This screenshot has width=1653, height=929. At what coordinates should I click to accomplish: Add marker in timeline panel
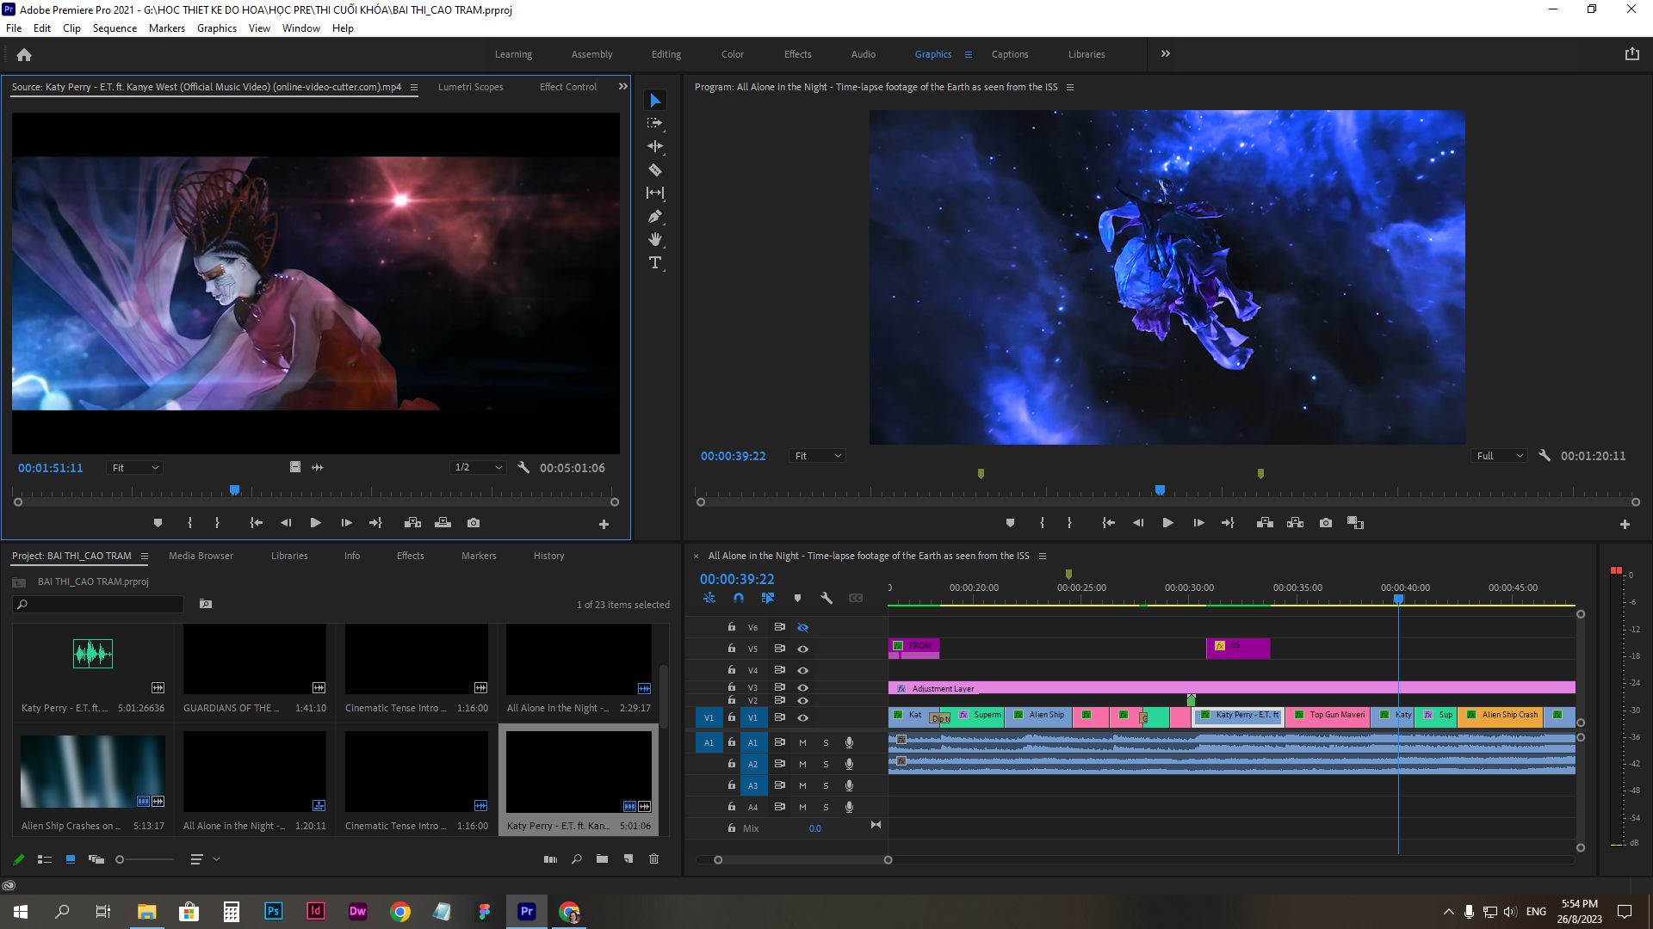797,598
